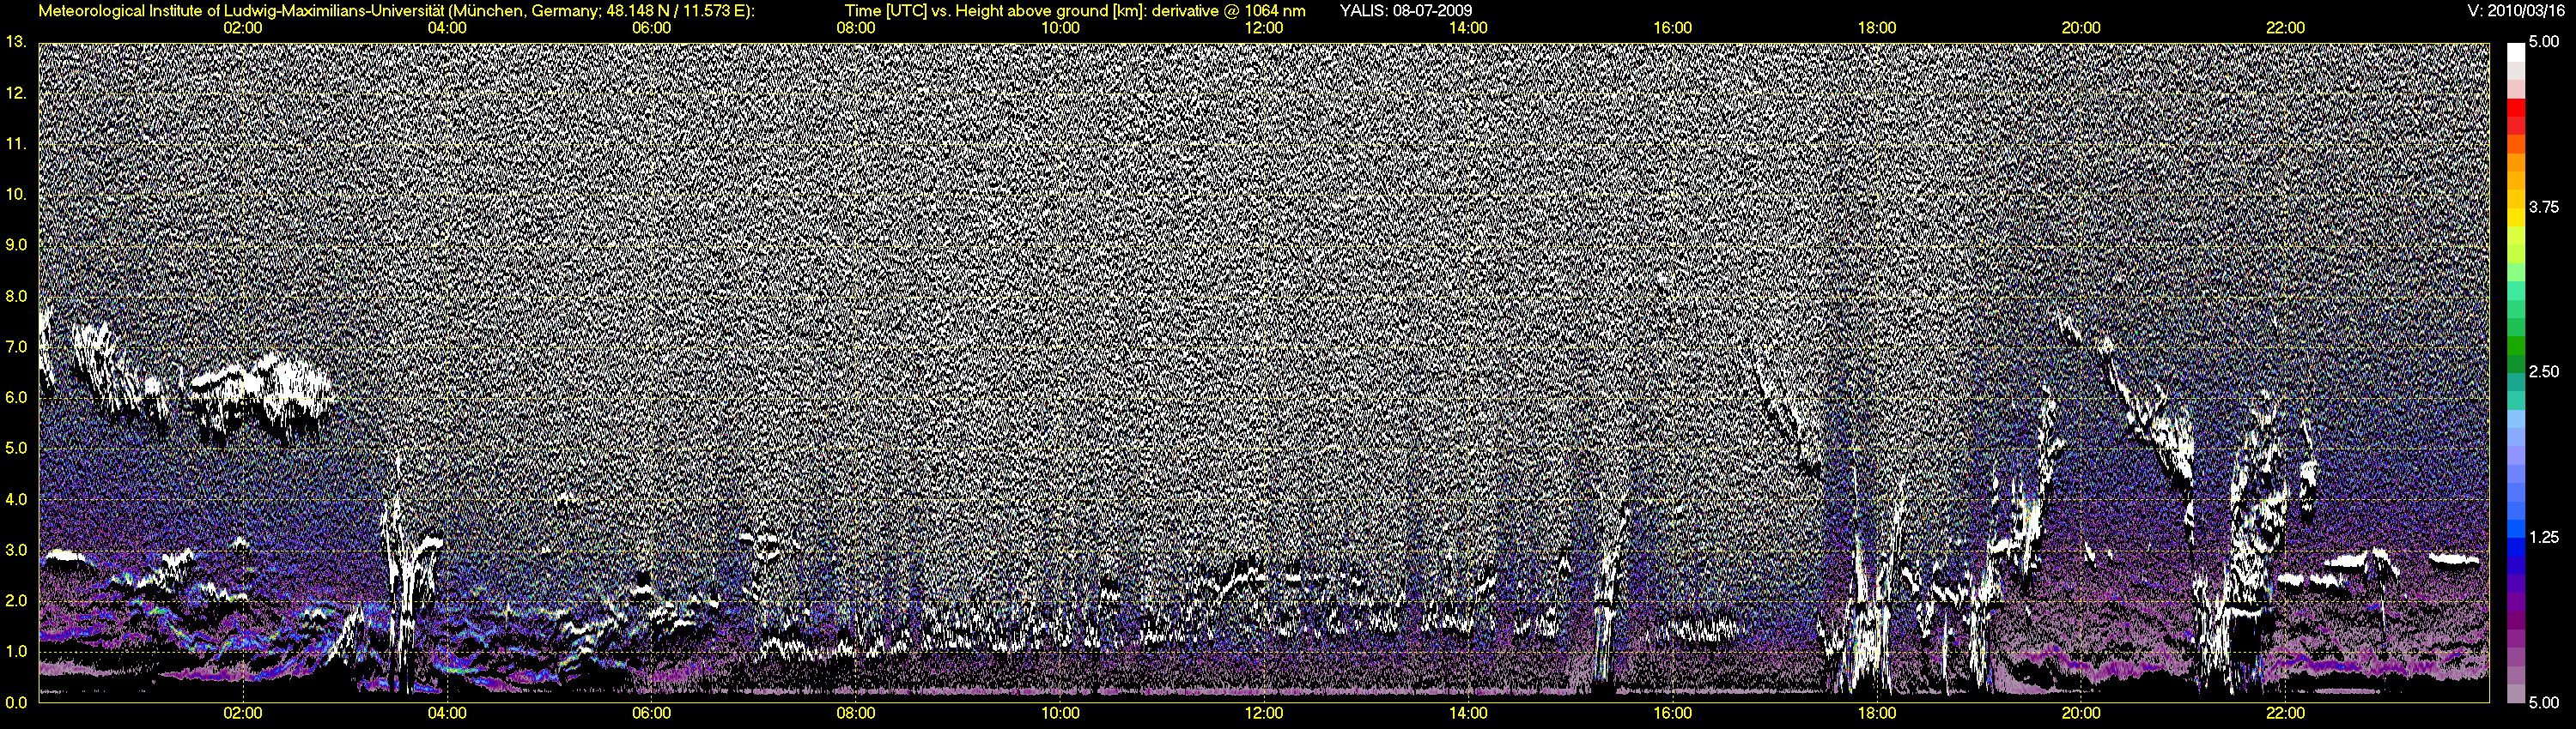Viewport: 2576px width, 729px height.
Task: Click the 13. height axis label
Action: 15,42
